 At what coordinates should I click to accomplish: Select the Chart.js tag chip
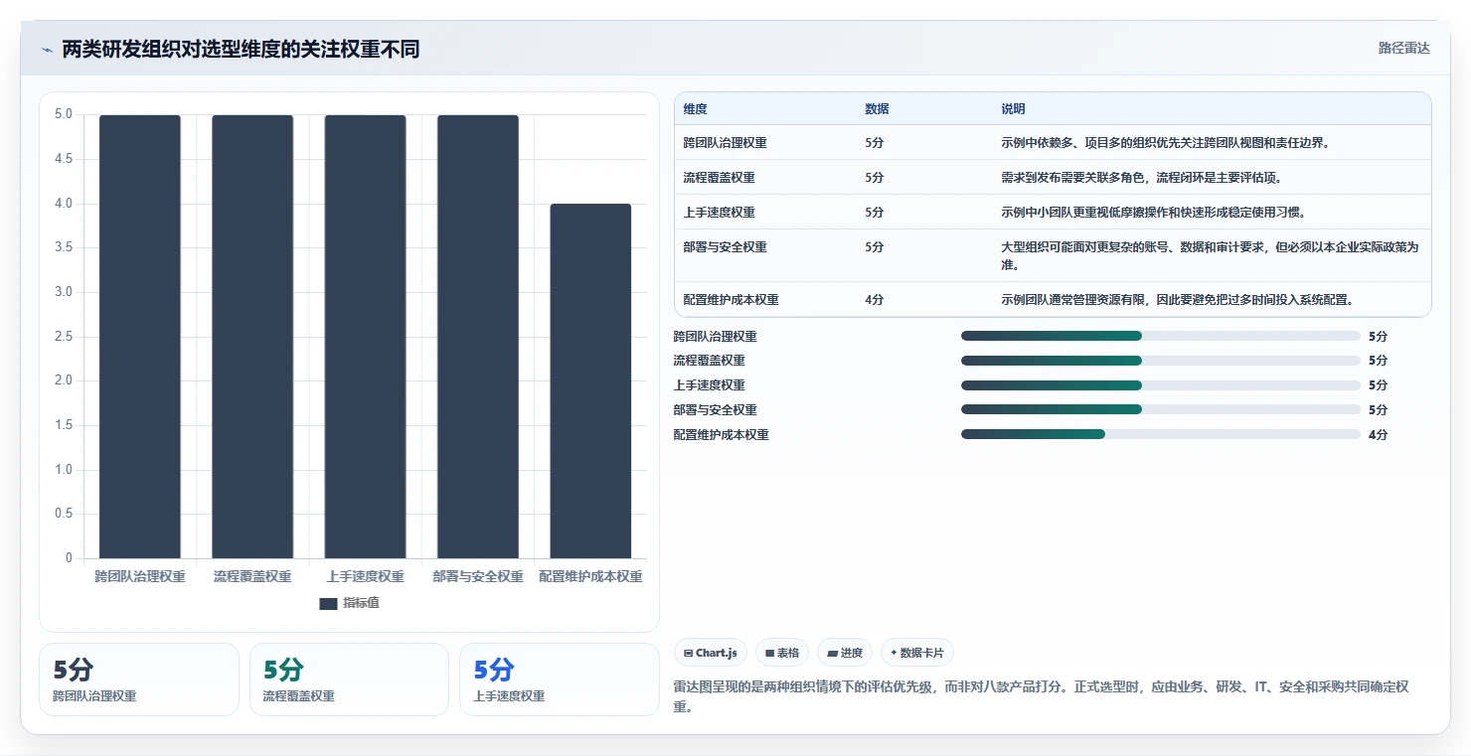[x=711, y=653]
